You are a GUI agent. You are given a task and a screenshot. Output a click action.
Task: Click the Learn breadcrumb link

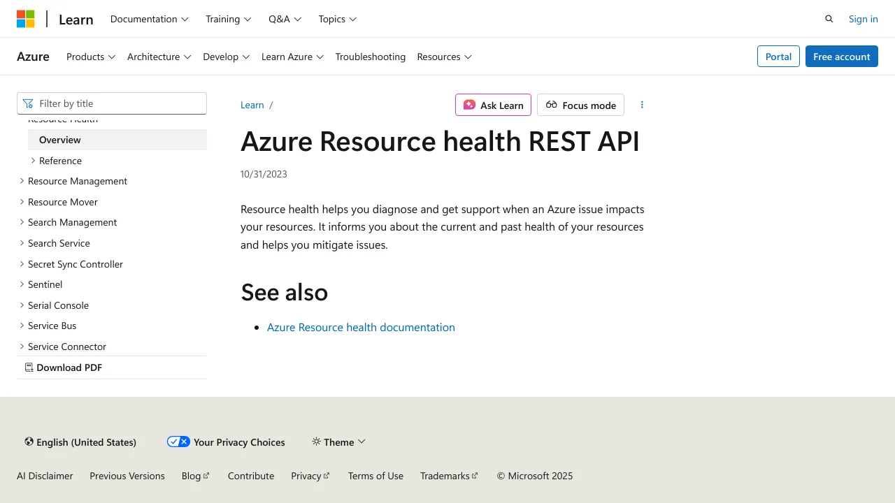252,105
